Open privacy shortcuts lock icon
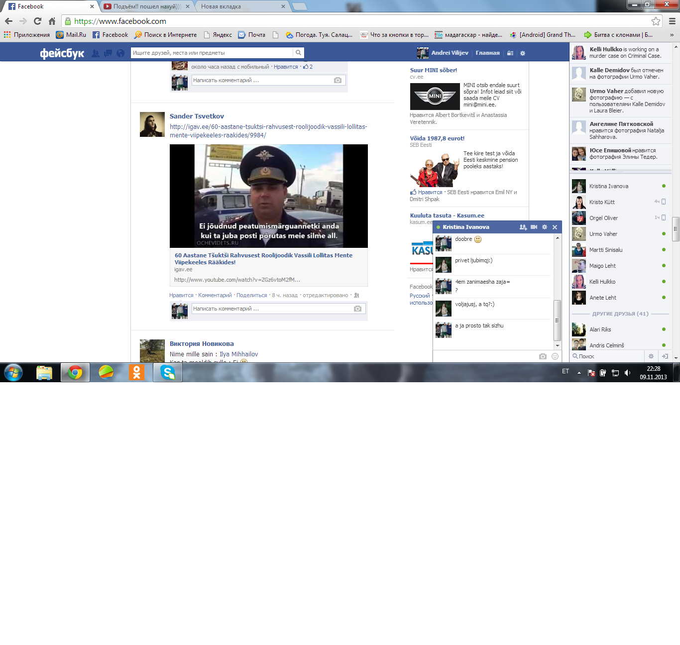 [x=510, y=53]
